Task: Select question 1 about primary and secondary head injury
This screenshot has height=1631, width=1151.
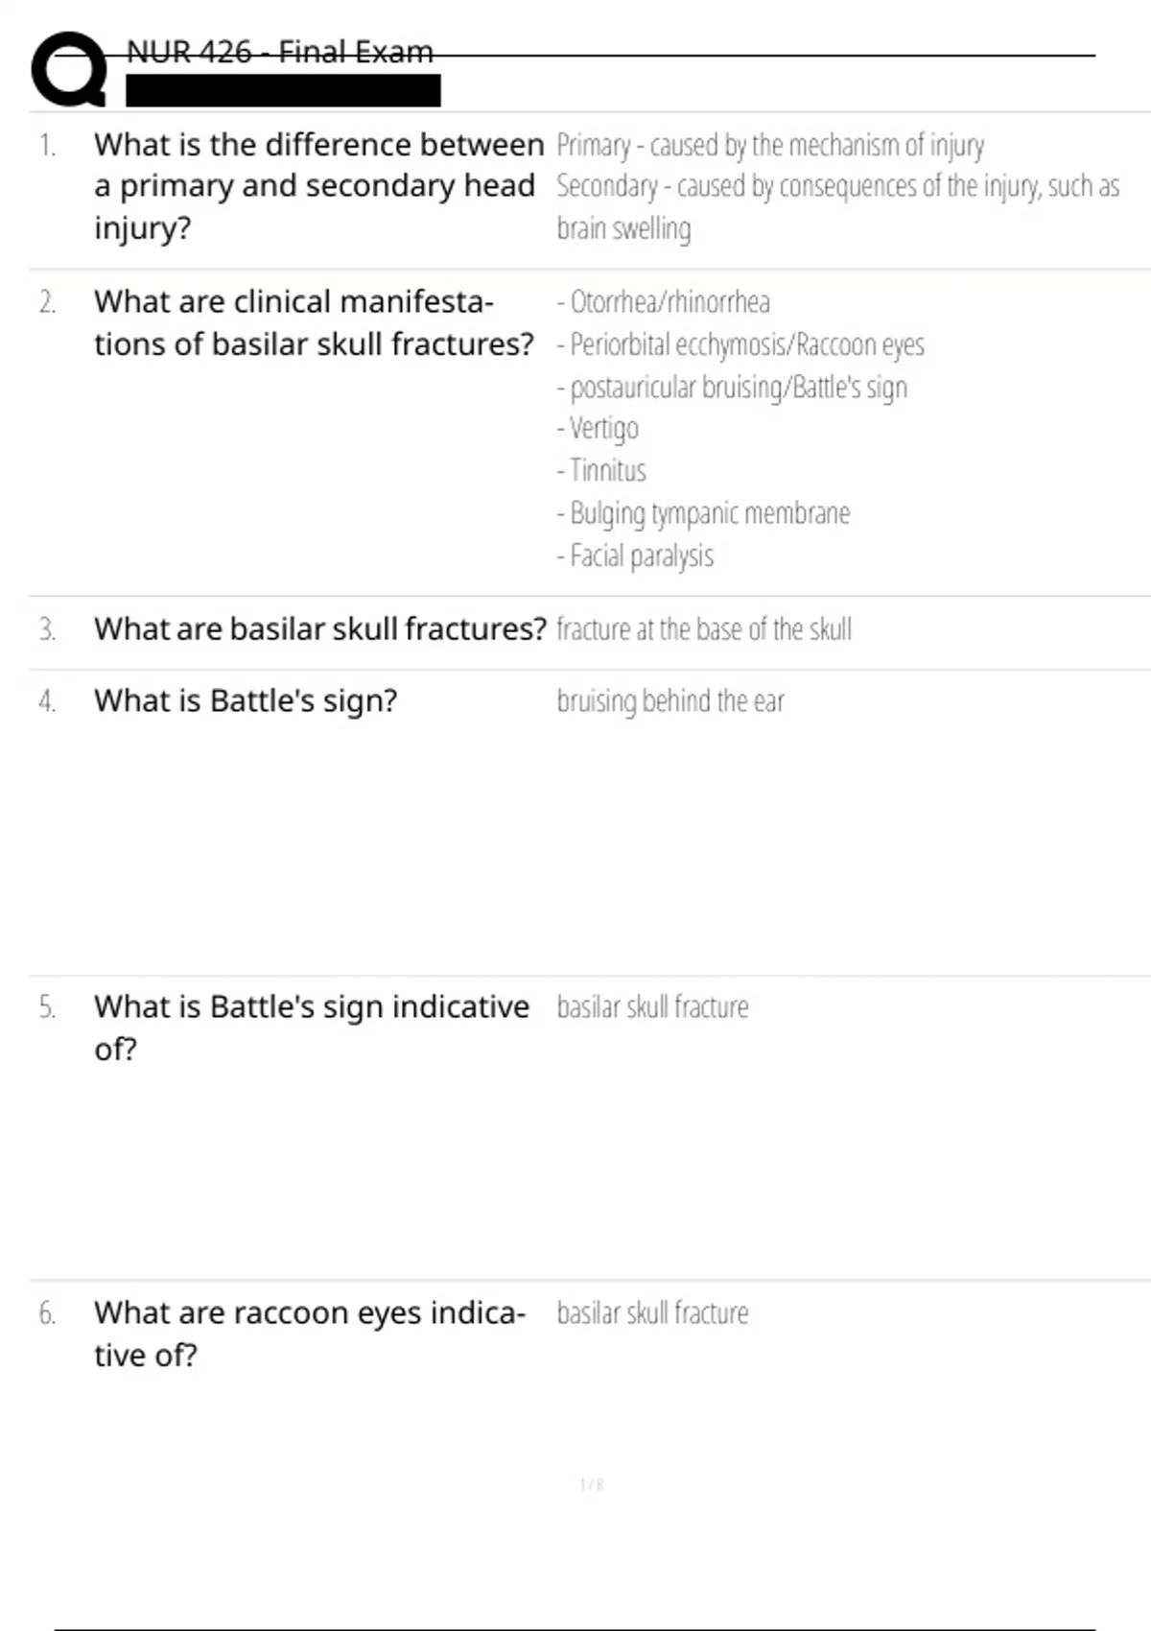Action: (x=318, y=186)
